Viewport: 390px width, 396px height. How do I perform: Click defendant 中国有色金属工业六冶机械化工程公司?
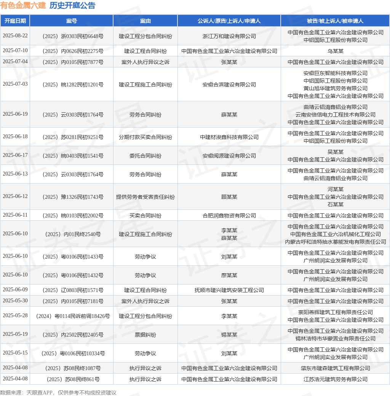point(335,235)
